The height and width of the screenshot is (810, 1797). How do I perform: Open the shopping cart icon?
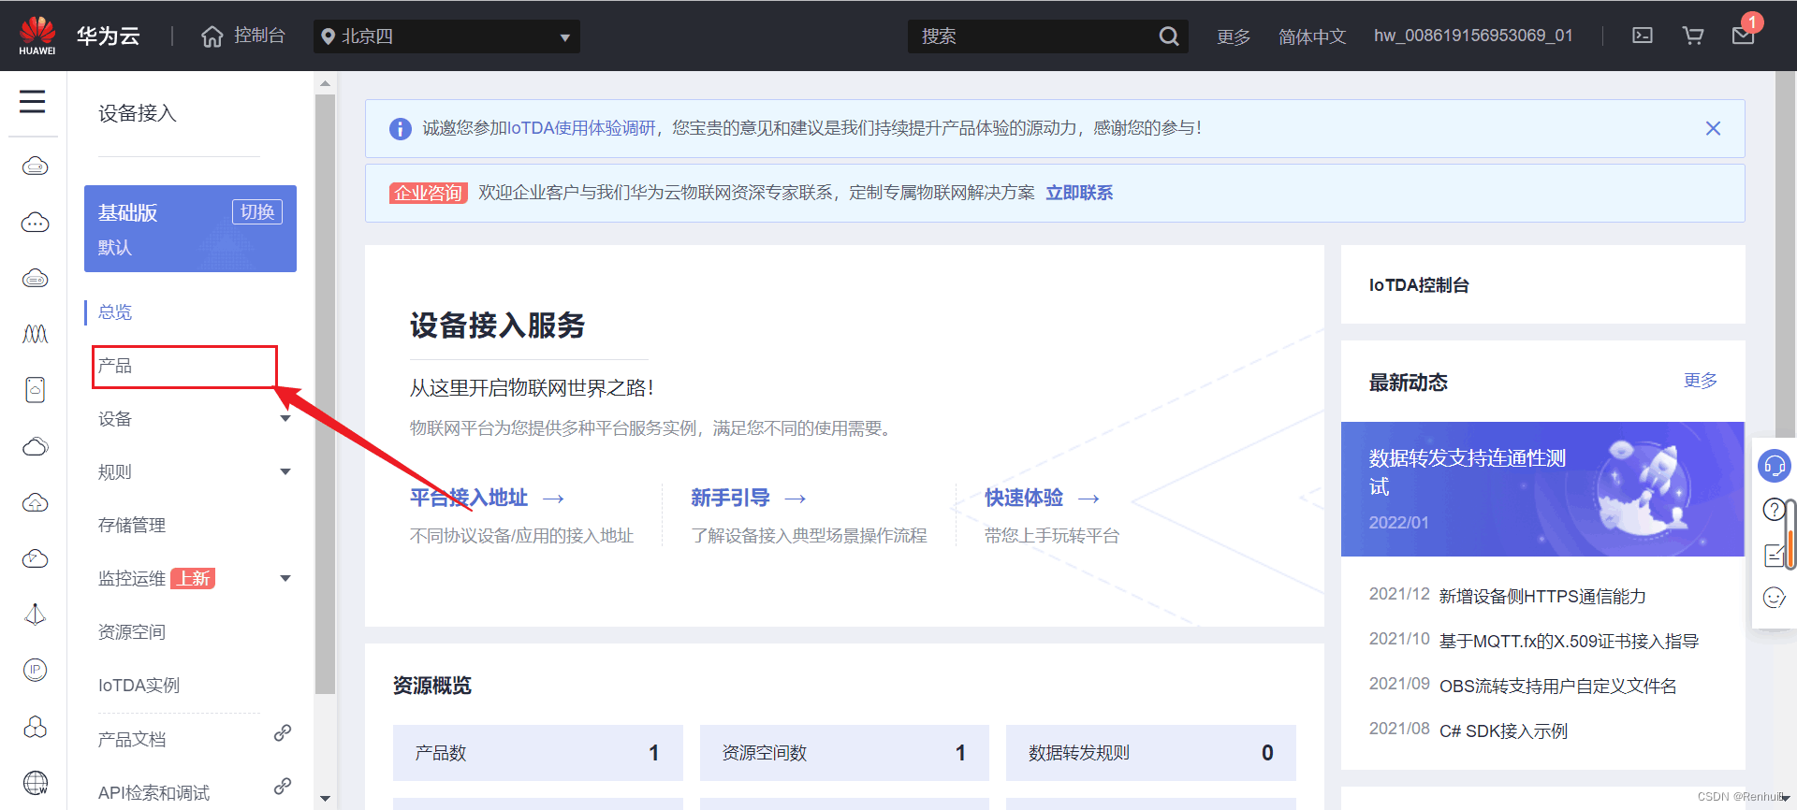click(x=1692, y=36)
